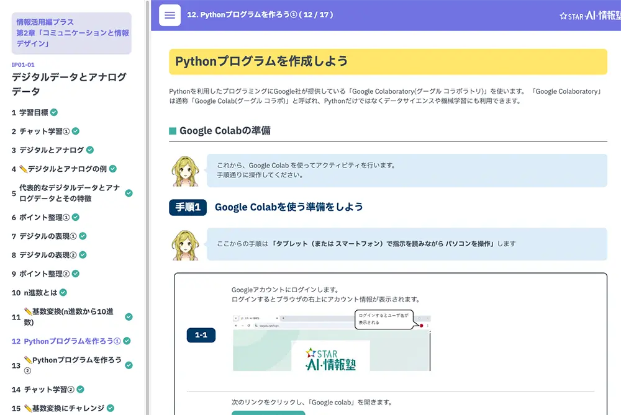Open 情報活用編プラス 第2章 course box
621x415 pixels.
(x=71, y=33)
